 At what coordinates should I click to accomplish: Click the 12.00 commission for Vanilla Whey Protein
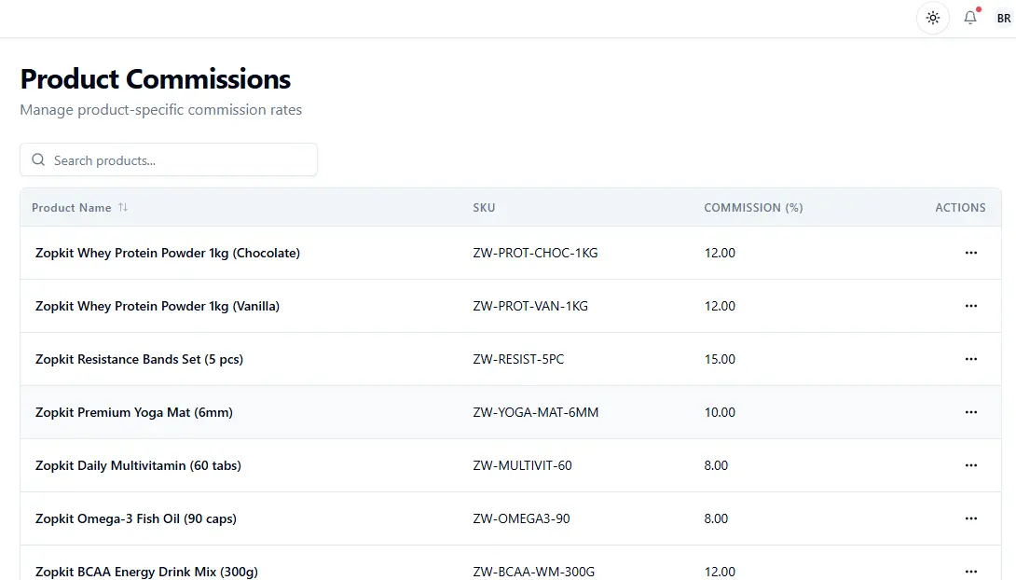tap(720, 306)
